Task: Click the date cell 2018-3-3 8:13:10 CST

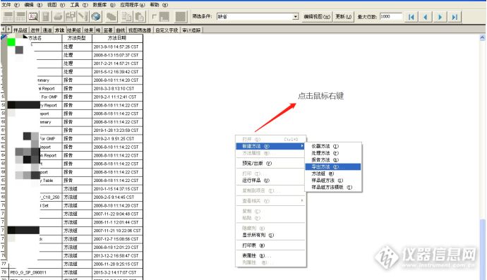Action: click(x=117, y=88)
